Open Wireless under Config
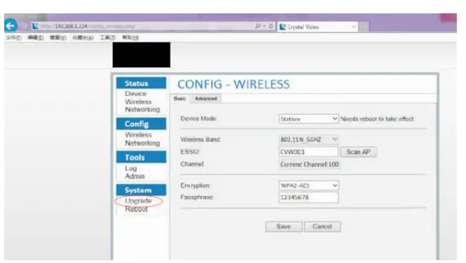 138,135
